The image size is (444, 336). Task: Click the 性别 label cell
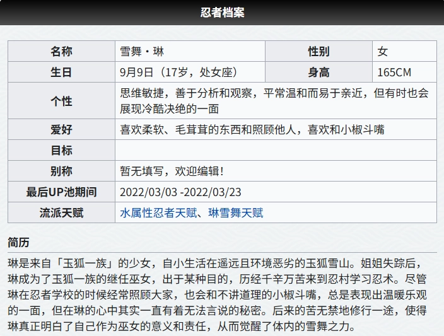click(x=318, y=52)
